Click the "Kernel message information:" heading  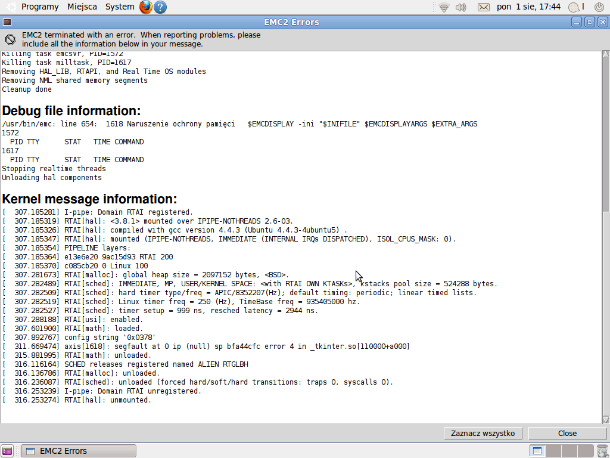[89, 199]
